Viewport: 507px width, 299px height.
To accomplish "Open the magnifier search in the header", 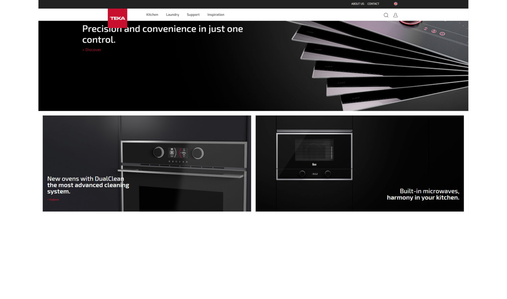I will tap(386, 15).
